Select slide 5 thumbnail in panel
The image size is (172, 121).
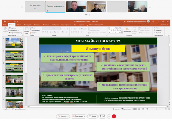14,92
